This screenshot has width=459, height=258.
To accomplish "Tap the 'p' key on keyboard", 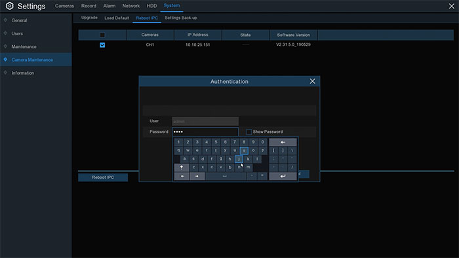I will [262, 151].
